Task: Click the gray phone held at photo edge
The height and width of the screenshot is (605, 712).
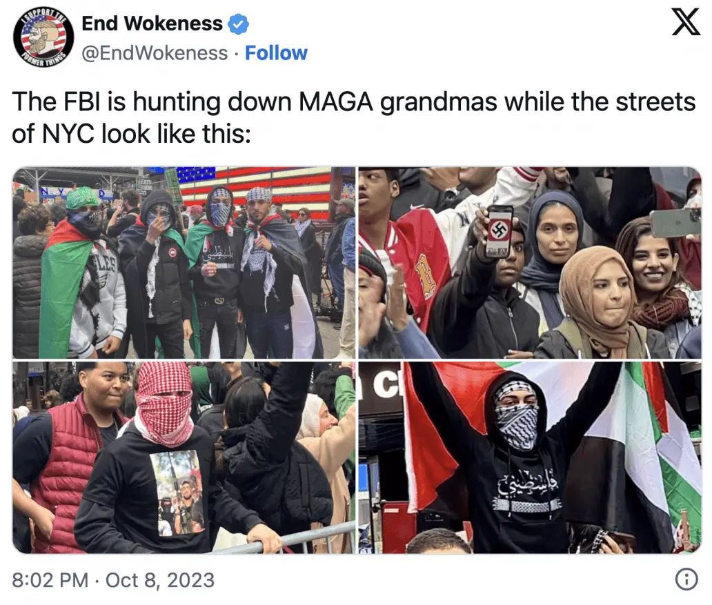Action: (675, 223)
